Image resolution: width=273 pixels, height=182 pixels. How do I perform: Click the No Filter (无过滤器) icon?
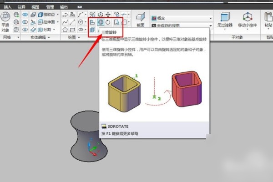pos(224,17)
